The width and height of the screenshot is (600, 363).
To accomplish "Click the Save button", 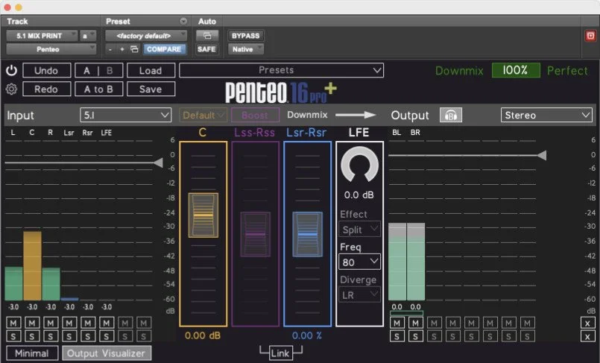I will click(x=151, y=89).
